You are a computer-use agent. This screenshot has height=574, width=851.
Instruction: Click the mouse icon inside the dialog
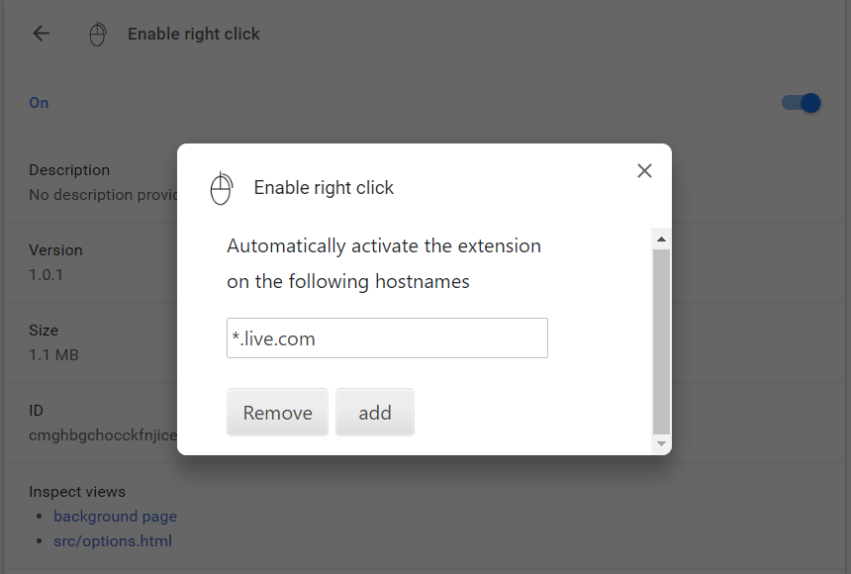click(221, 188)
